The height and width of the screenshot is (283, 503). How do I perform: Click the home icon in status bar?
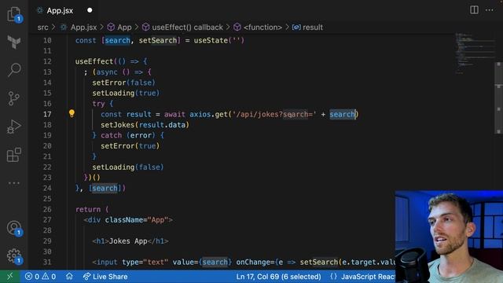click(69, 276)
